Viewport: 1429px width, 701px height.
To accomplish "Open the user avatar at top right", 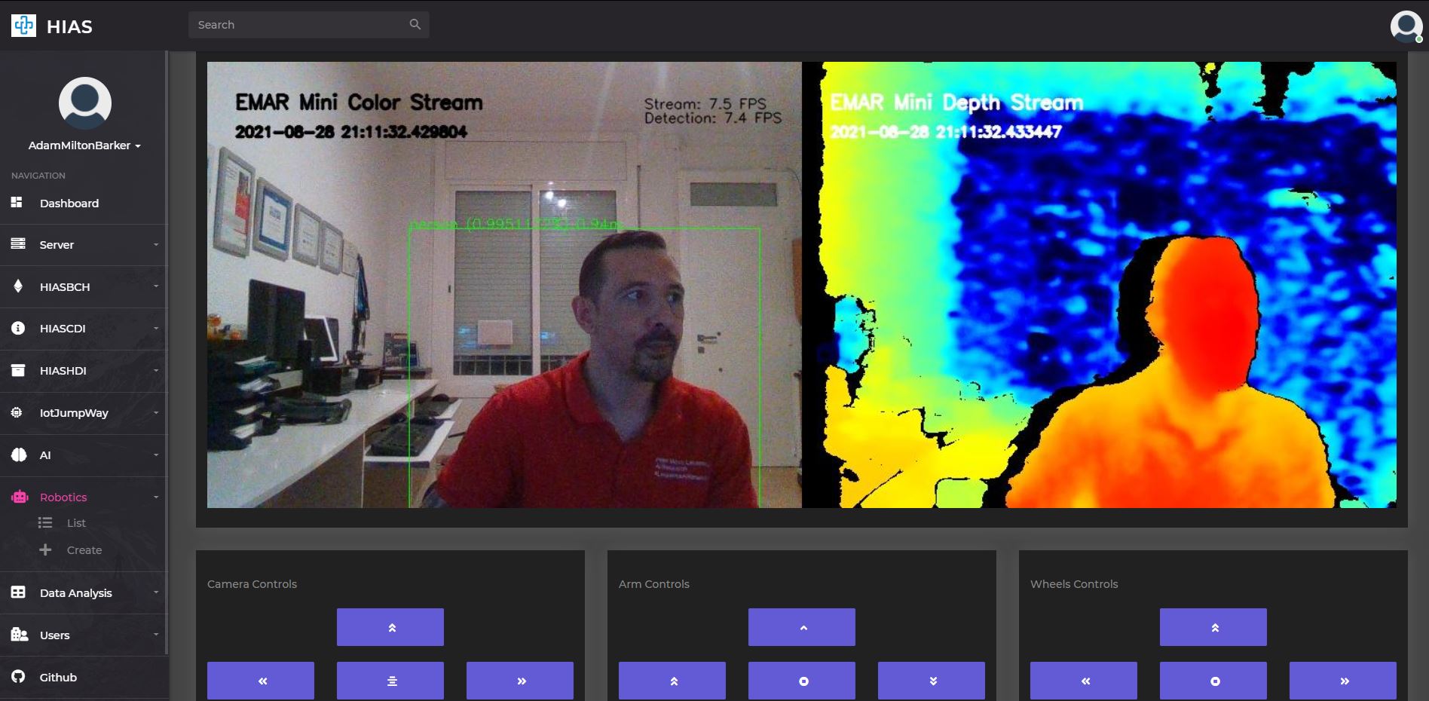I will pos(1406,26).
